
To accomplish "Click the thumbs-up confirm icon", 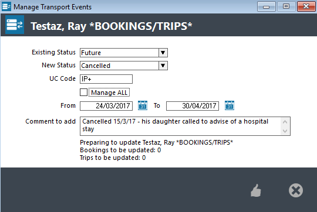I will point(256,190).
